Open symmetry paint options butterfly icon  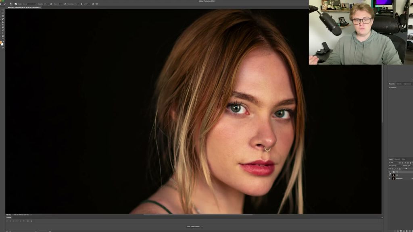point(97,4)
